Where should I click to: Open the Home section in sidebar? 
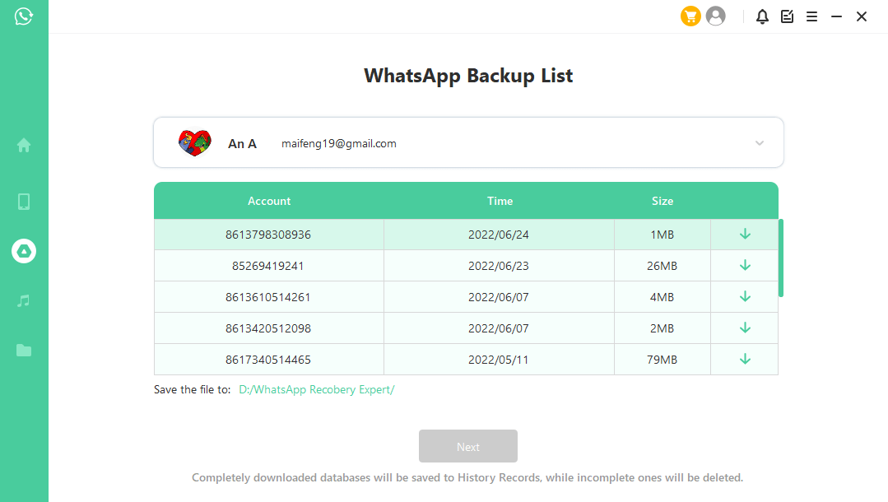tap(24, 146)
